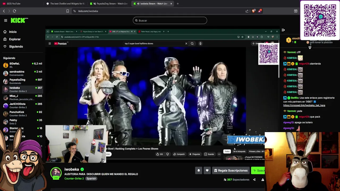Click the YouTube search magnifier button
The width and height of the screenshot is (340, 191).
(x=192, y=44)
